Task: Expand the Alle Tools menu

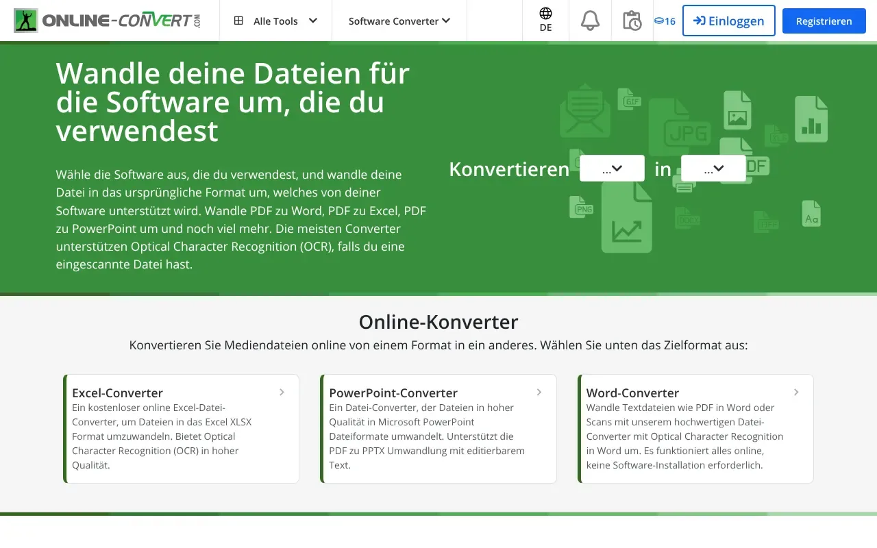Action: tap(275, 21)
